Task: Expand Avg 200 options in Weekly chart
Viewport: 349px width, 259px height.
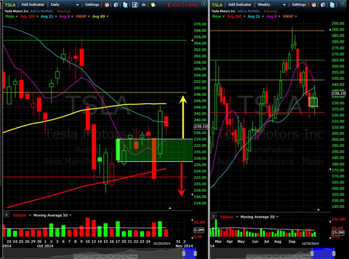Action: pyautogui.click(x=244, y=16)
